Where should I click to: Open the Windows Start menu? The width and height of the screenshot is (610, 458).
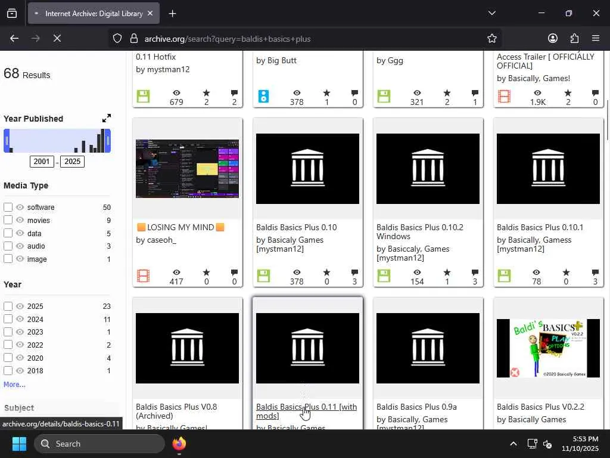pos(19,444)
